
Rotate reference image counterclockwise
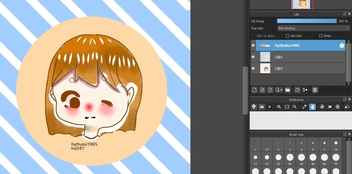pyautogui.click(x=322, y=107)
